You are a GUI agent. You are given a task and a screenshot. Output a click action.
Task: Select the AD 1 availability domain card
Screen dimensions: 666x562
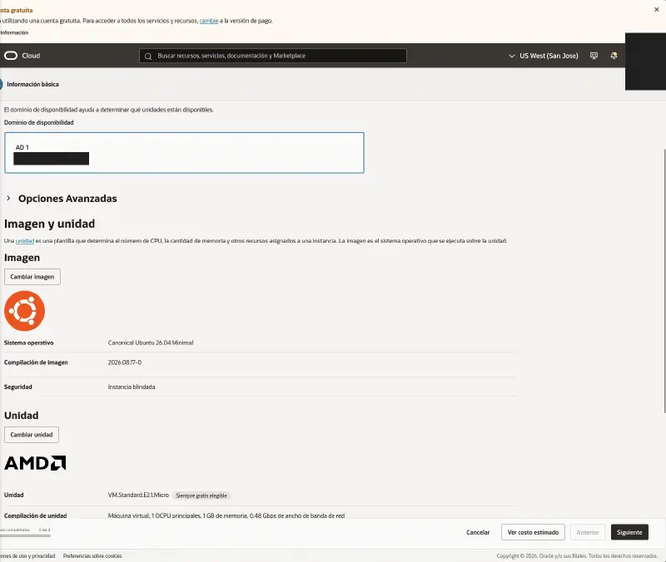click(x=184, y=153)
